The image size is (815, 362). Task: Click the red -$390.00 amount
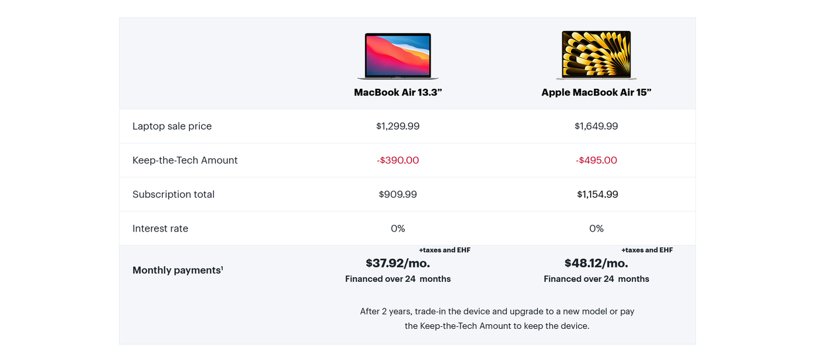[398, 160]
